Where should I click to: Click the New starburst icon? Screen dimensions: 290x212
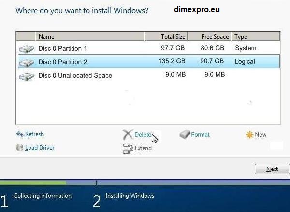pyautogui.click(x=249, y=135)
